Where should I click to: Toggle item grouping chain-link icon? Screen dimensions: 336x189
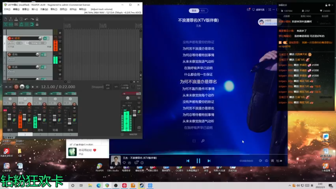11,24
